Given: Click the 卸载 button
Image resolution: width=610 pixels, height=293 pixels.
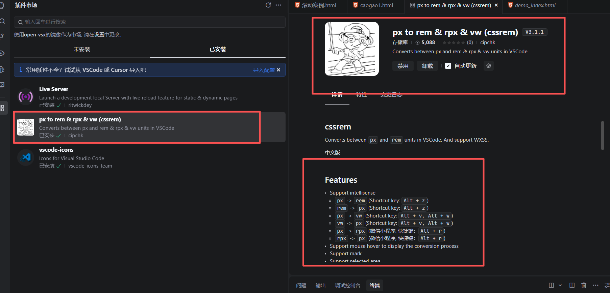Looking at the screenshot, I should point(428,66).
